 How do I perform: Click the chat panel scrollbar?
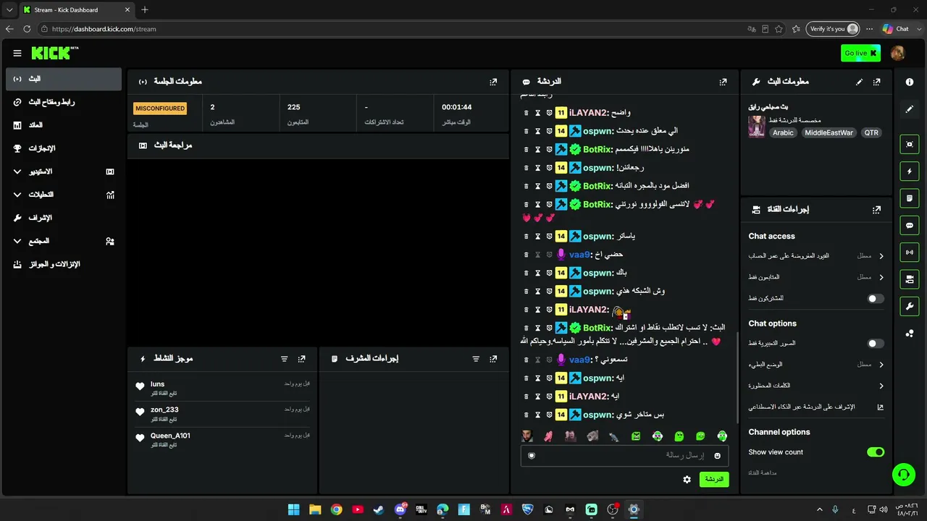tap(737, 377)
